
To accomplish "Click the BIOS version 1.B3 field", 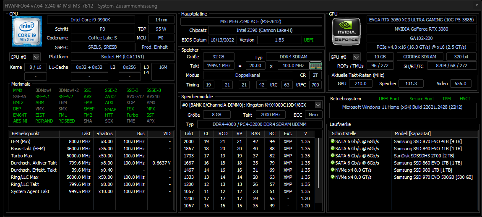I will coord(279,40).
